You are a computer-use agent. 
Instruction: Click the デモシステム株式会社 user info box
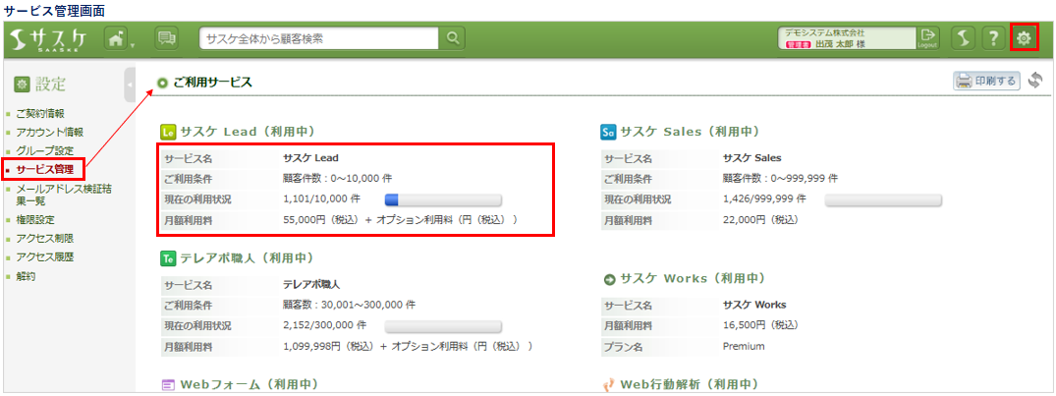(x=847, y=38)
